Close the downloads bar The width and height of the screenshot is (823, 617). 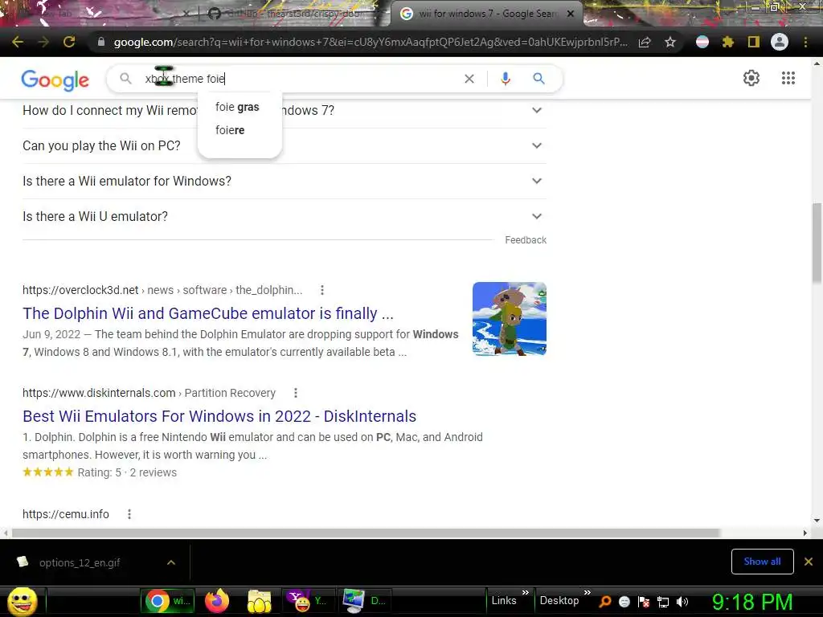tap(809, 562)
